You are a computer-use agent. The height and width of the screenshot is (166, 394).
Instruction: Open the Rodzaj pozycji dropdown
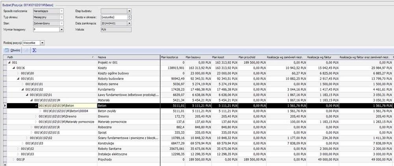pyautogui.click(x=43, y=42)
